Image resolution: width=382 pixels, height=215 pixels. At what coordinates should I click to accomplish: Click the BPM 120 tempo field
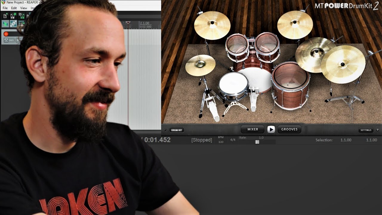click(x=221, y=140)
